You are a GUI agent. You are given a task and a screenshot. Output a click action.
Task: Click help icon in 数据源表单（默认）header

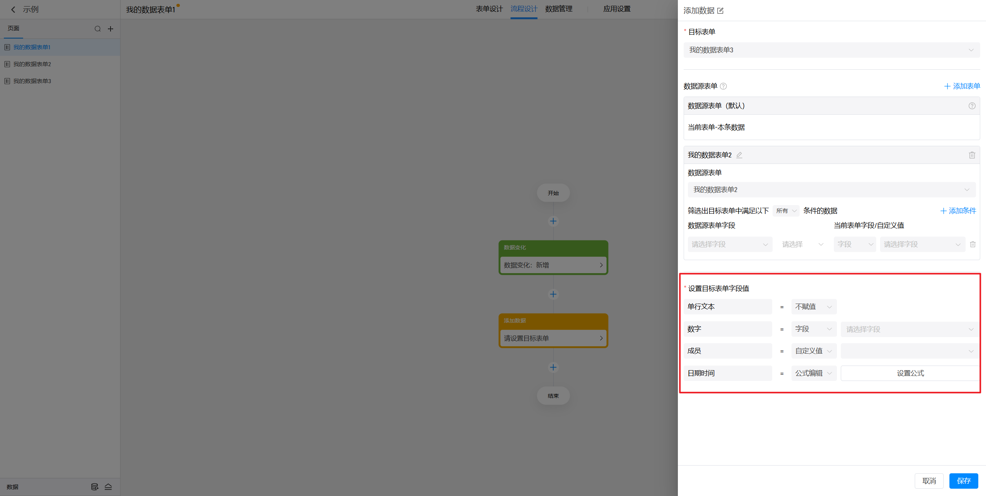pyautogui.click(x=972, y=106)
